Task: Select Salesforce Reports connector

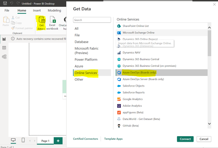Action: tap(162, 93)
